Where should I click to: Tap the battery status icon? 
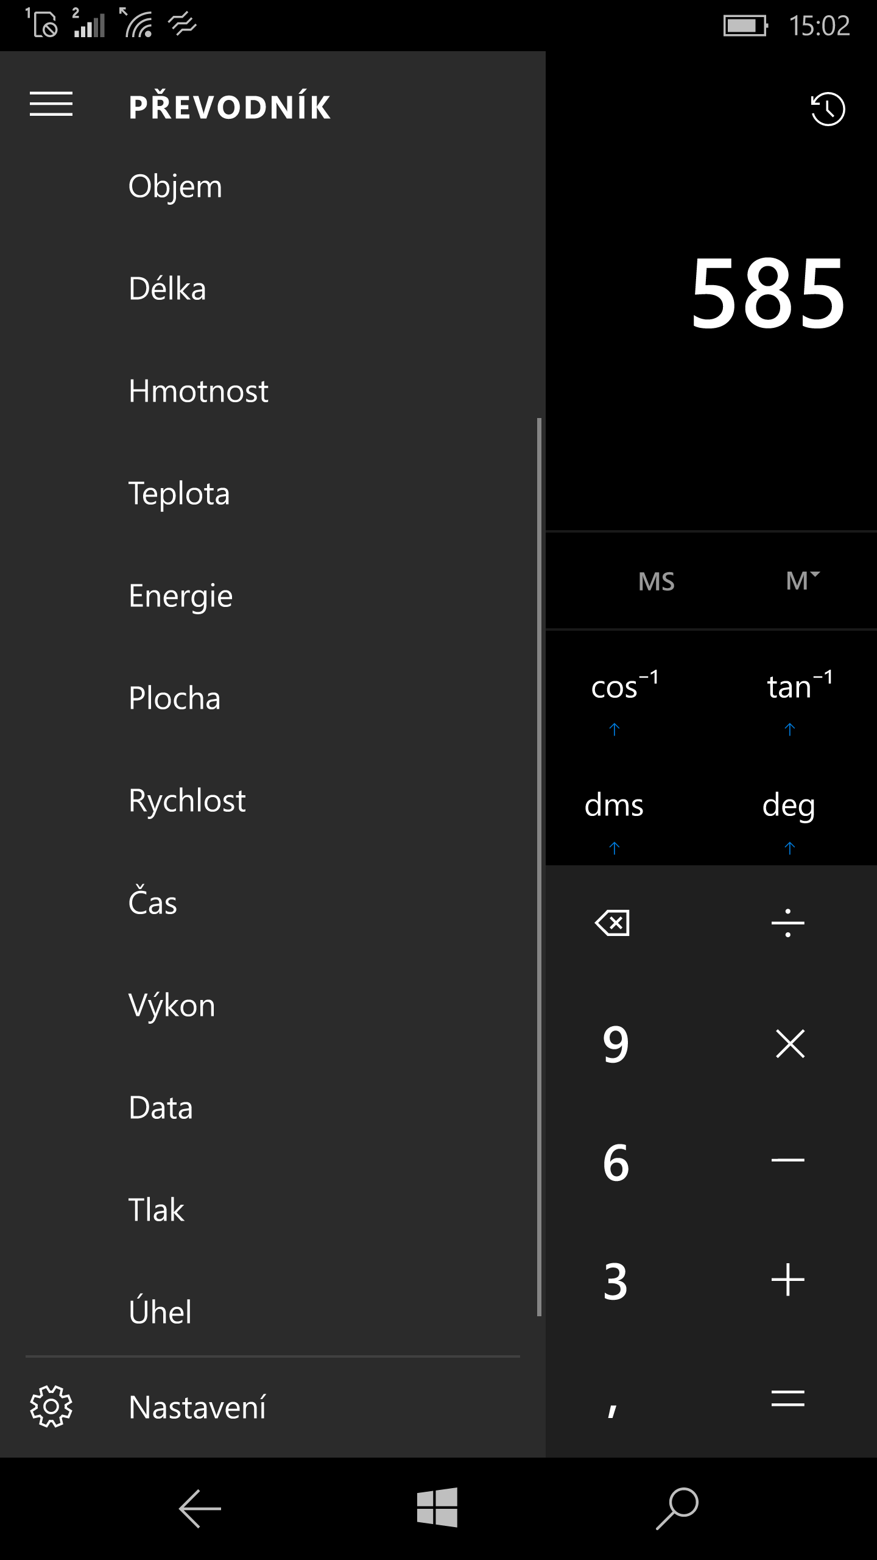coord(745,26)
